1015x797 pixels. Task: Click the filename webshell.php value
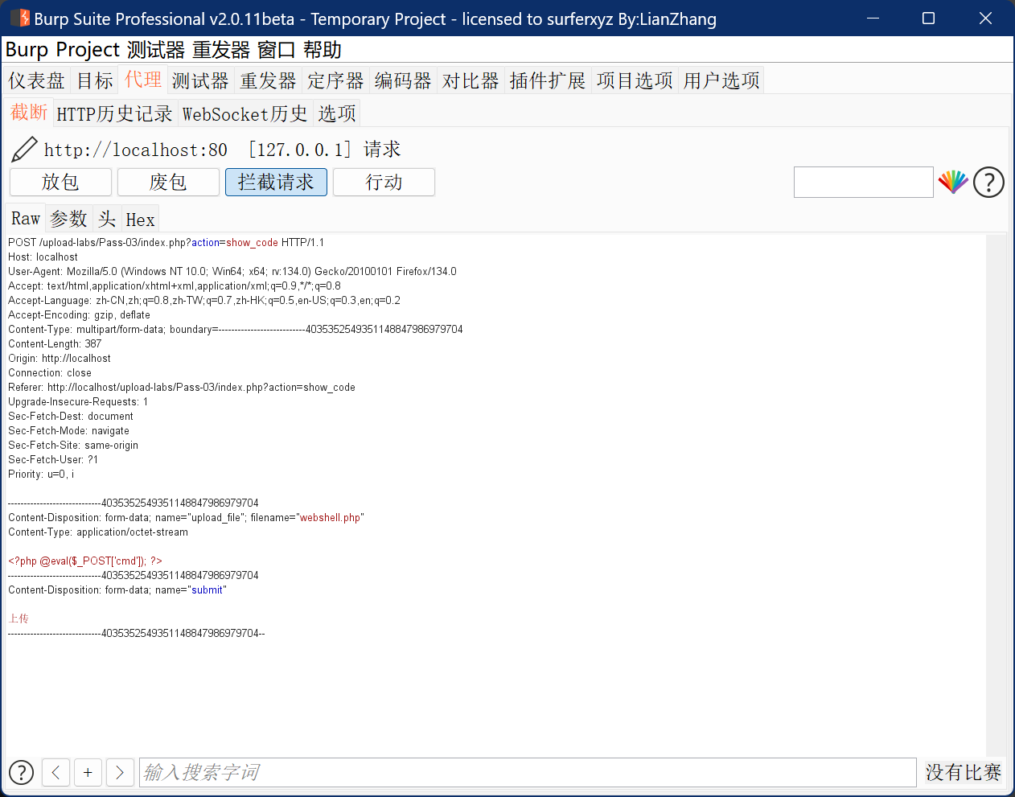[x=330, y=517]
